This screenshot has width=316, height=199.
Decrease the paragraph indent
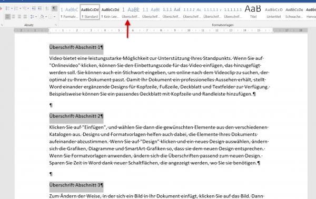point(34,8)
